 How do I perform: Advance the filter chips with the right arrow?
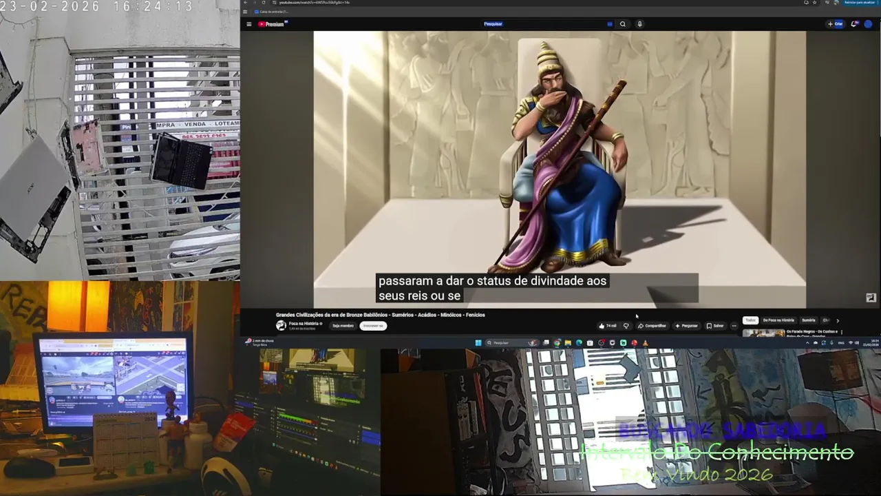(838, 321)
